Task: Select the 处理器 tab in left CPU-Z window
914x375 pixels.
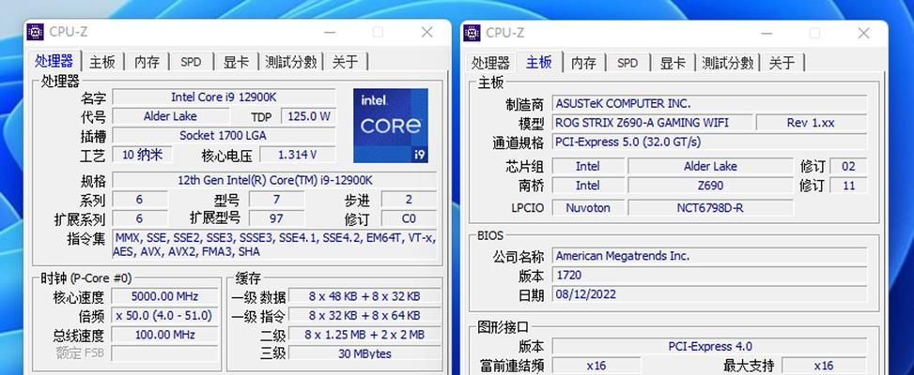Action: tap(54, 60)
